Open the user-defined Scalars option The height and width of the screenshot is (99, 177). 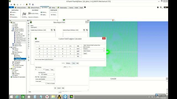(x=43, y=15)
